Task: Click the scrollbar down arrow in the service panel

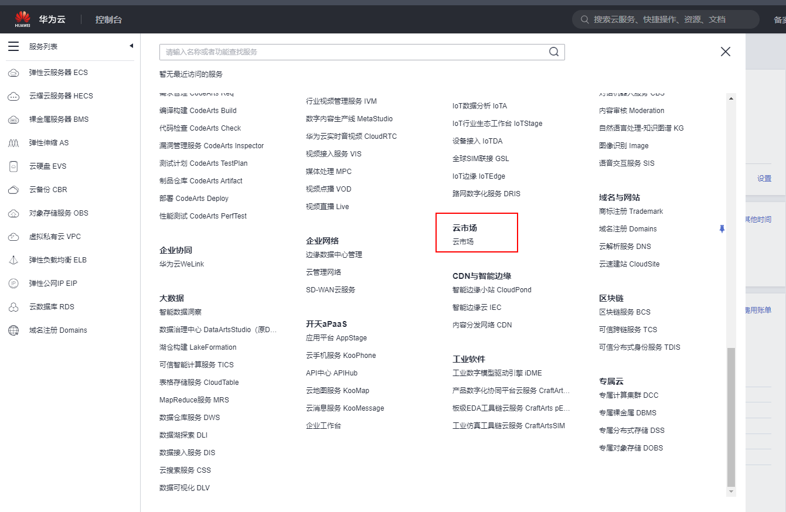Action: (x=730, y=491)
